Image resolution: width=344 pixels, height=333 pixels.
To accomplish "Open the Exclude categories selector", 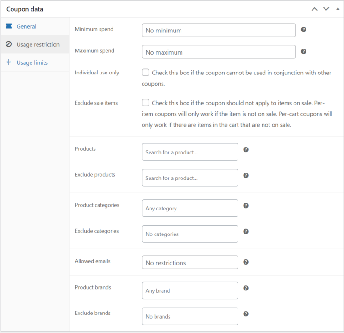I will click(190, 234).
